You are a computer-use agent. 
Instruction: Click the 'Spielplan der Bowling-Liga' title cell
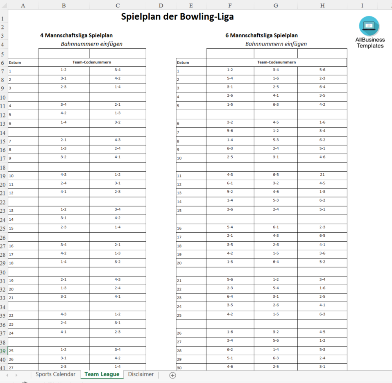(x=177, y=17)
